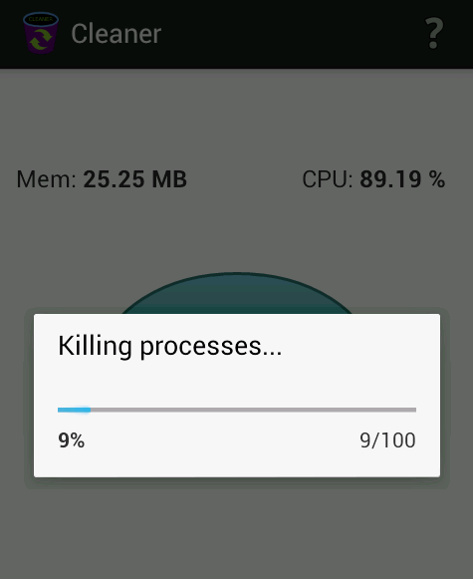The image size is (473, 579).
Task: Click empty white space inside progress dialog
Action: (237, 384)
